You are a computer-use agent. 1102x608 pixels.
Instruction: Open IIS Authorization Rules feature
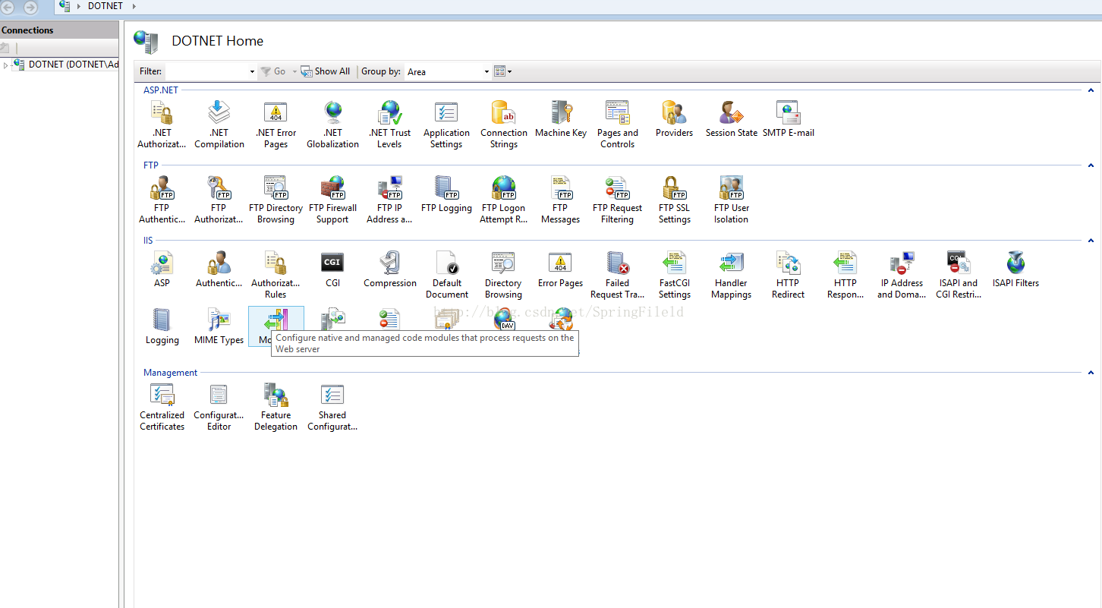pyautogui.click(x=275, y=276)
